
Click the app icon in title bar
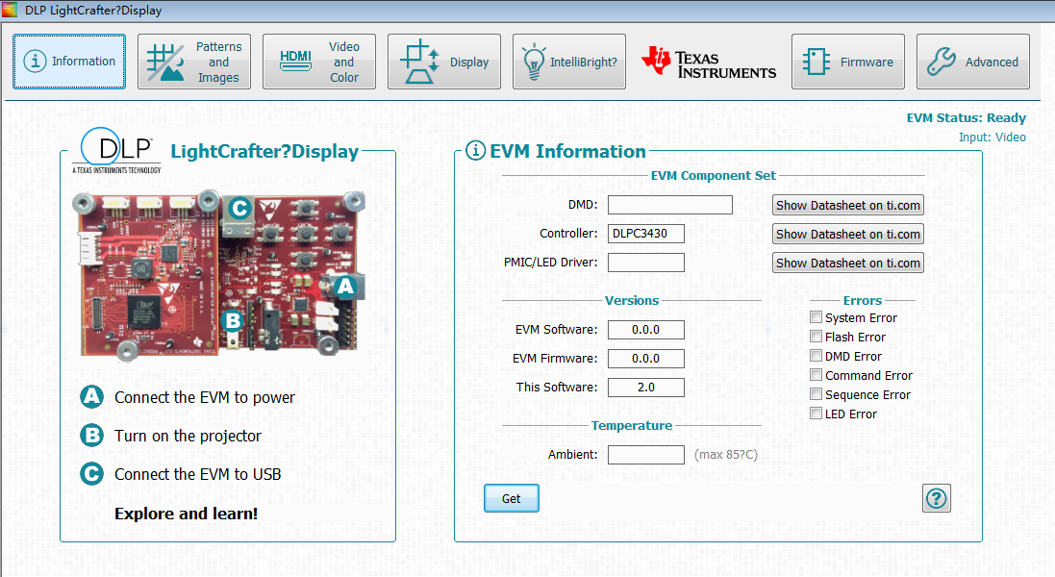point(10,10)
